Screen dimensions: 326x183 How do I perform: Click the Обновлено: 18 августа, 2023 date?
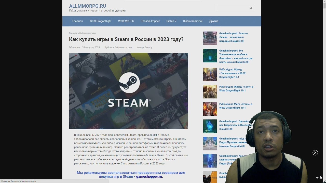click(x=84, y=47)
